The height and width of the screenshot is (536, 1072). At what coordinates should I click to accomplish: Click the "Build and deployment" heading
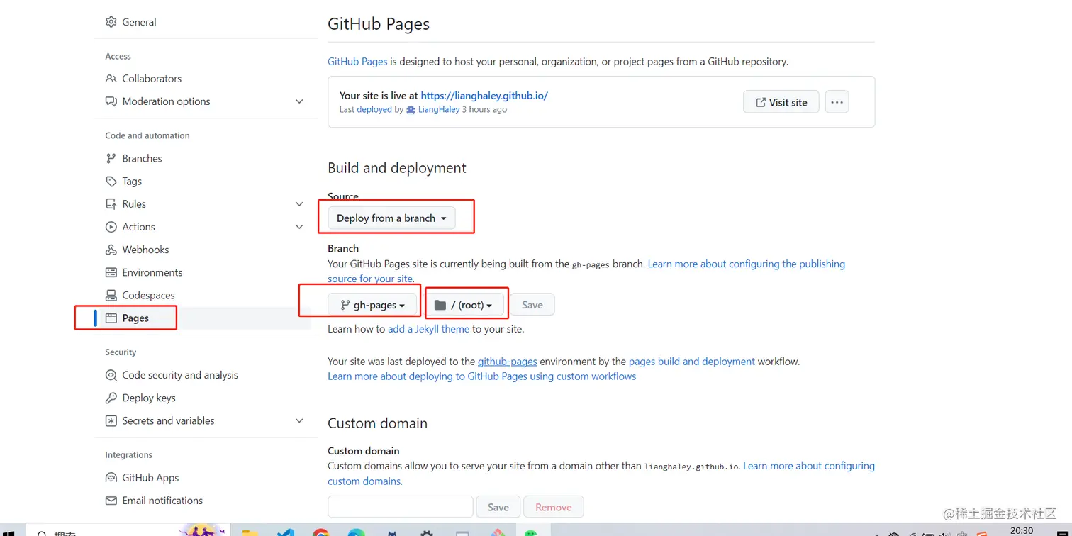(x=397, y=168)
